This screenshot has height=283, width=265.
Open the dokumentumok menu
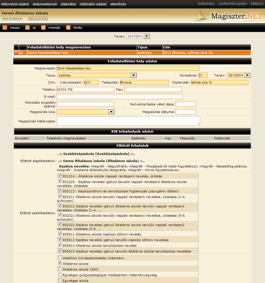point(45,4)
